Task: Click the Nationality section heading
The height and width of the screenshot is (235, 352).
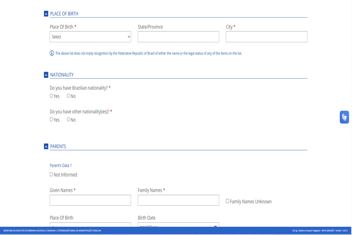Action: point(62,75)
